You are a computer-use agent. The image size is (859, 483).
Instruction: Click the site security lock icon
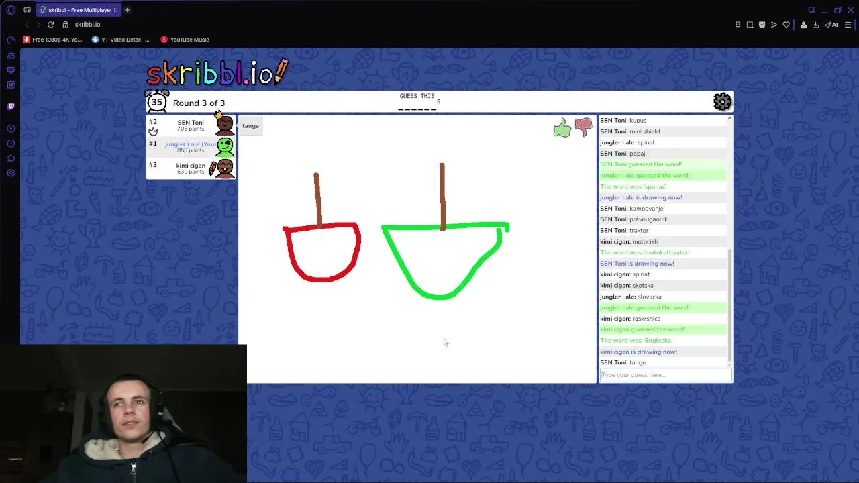coord(65,25)
